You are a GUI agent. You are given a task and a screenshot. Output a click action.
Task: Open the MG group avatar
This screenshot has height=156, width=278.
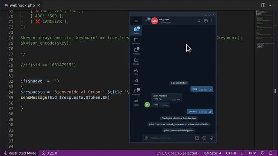155,21
